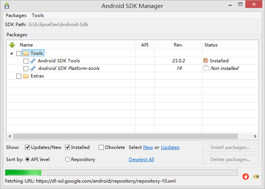The image size is (265, 189).
Task: Click the Deselect All link
Action: [141, 160]
